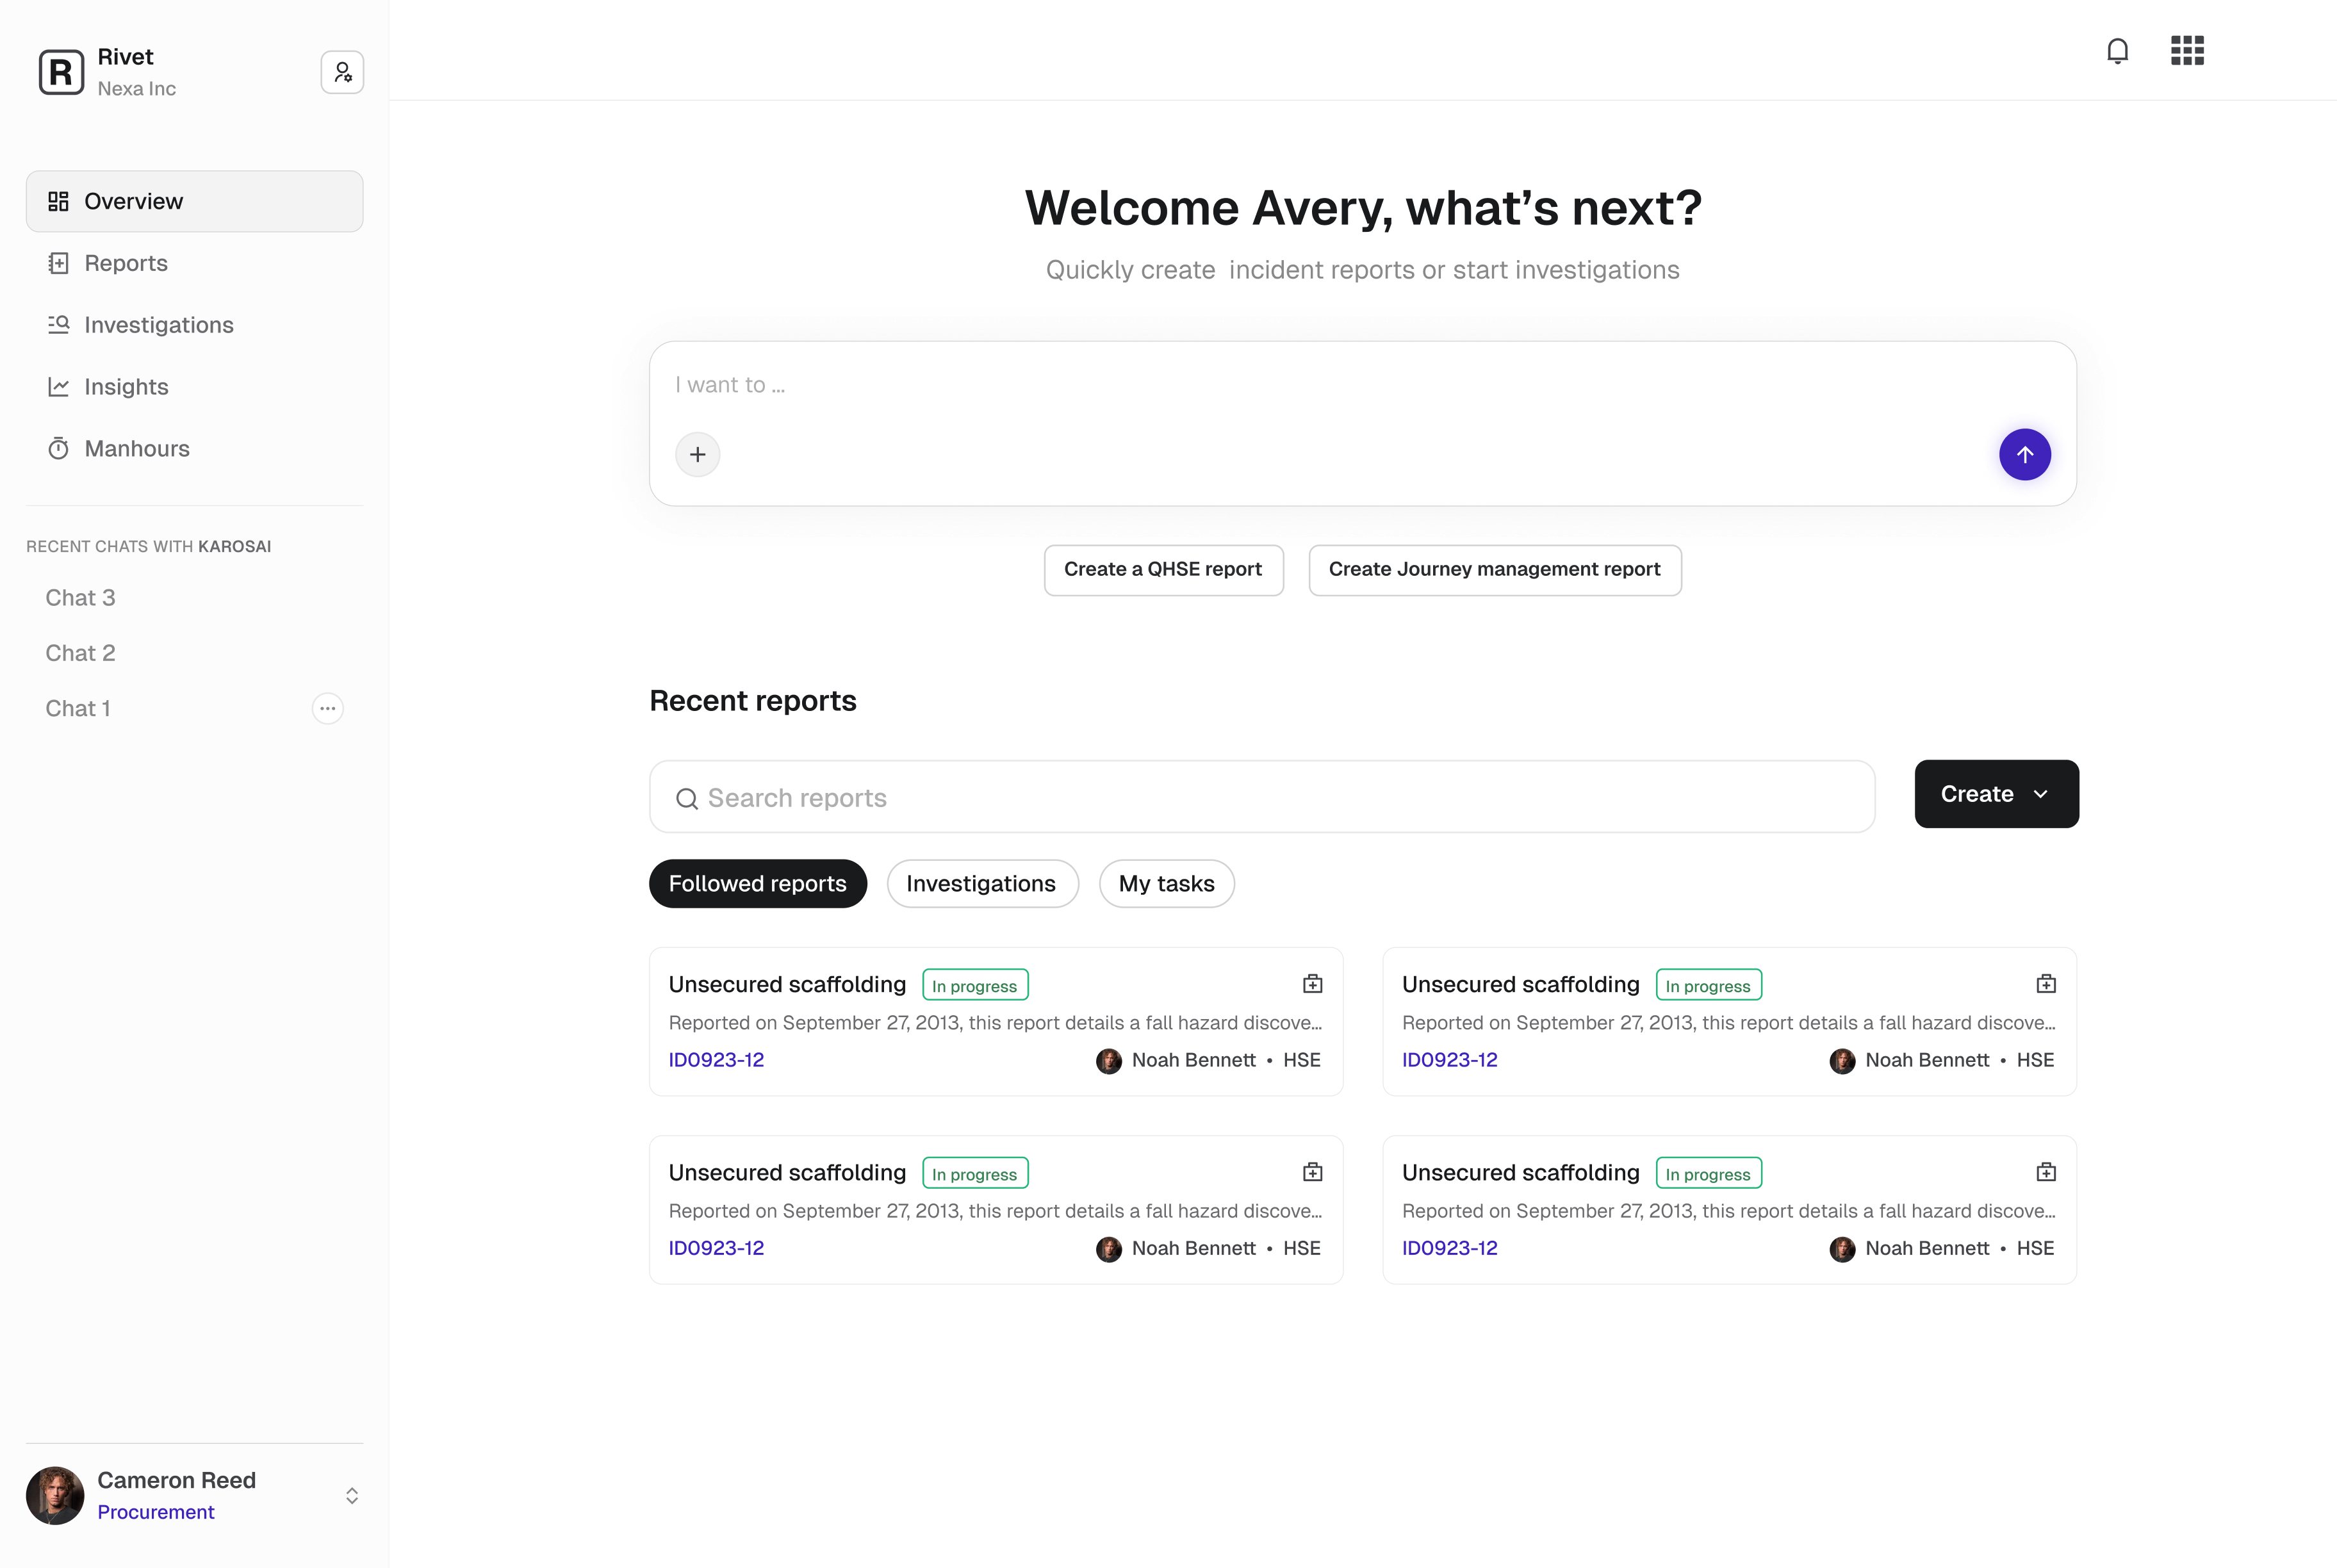Click the report type icon on the top-left card

tap(1312, 984)
